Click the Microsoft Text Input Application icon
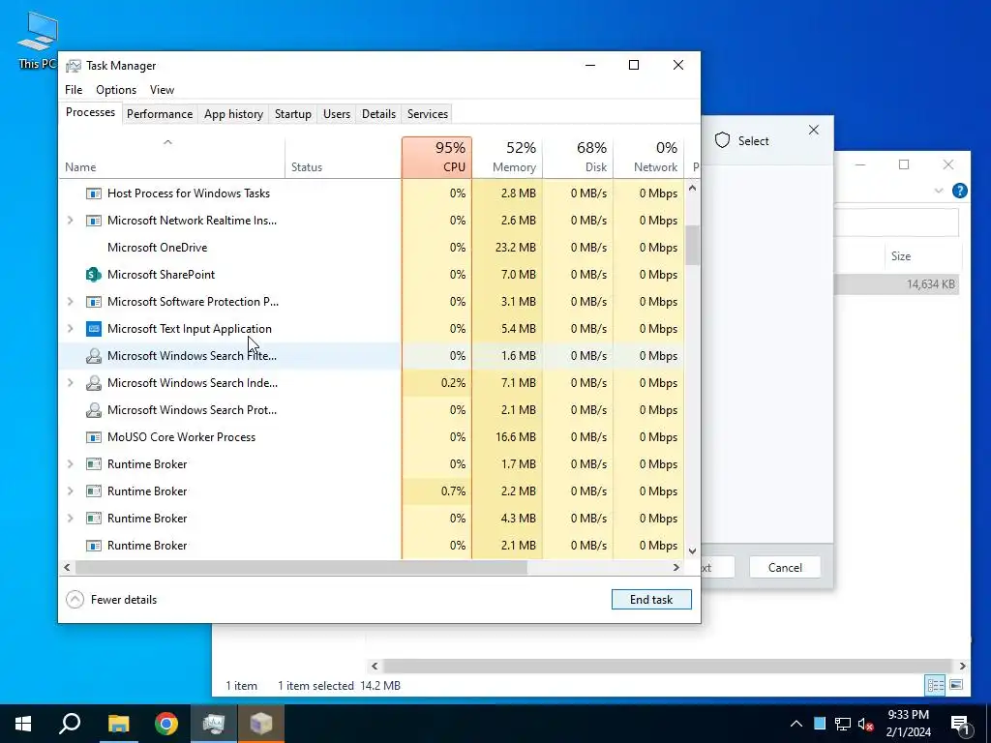The image size is (991, 743). tap(94, 329)
